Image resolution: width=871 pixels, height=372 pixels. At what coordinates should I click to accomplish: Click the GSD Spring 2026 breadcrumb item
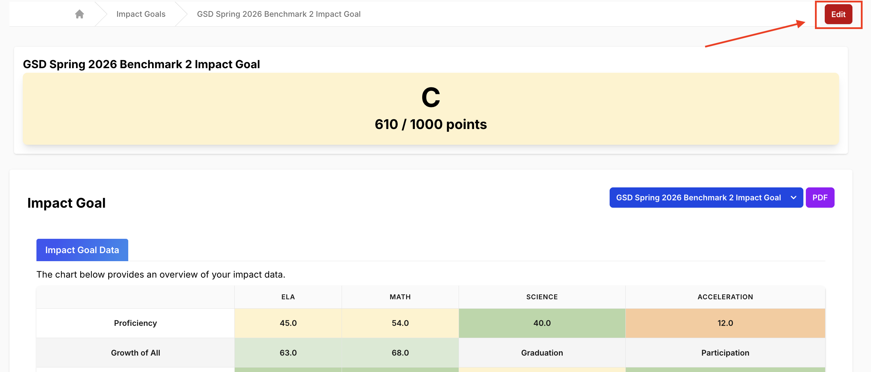[x=279, y=14]
